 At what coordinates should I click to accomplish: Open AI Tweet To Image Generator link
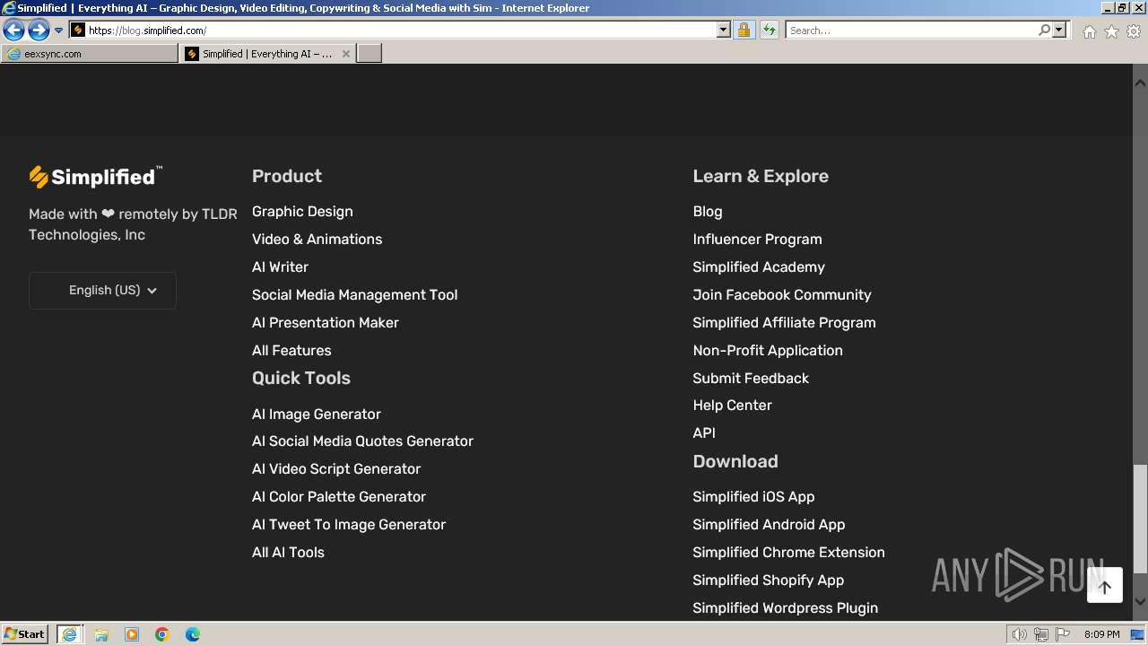pos(349,525)
